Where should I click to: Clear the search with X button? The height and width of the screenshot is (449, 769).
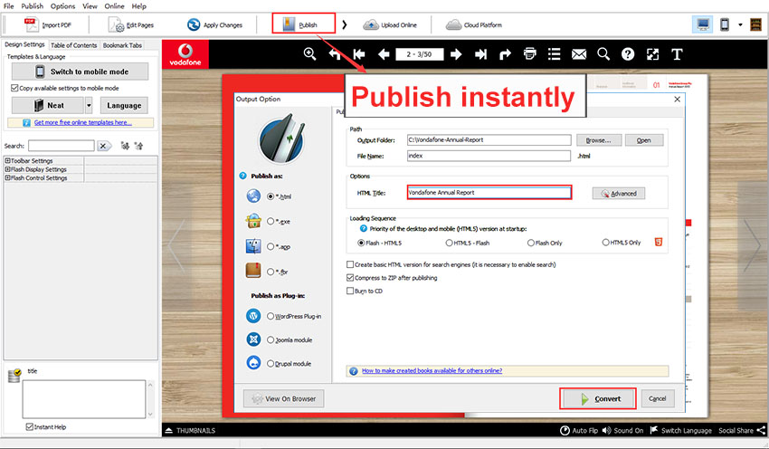tap(103, 146)
